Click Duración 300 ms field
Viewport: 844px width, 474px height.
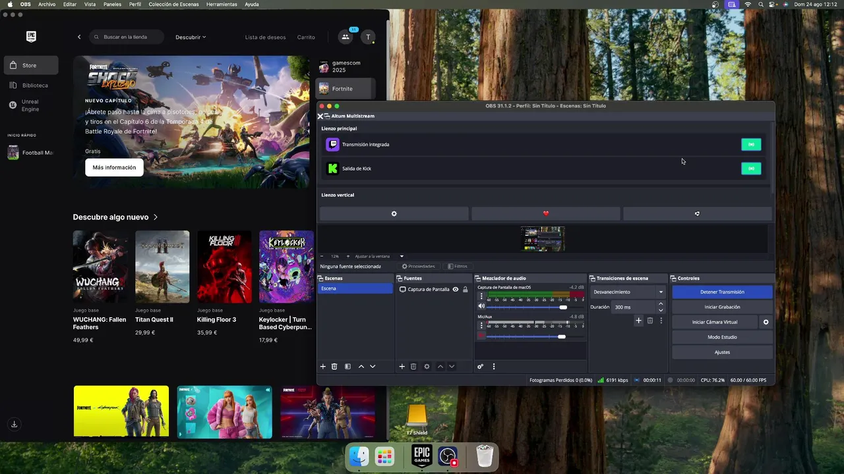[x=634, y=307]
